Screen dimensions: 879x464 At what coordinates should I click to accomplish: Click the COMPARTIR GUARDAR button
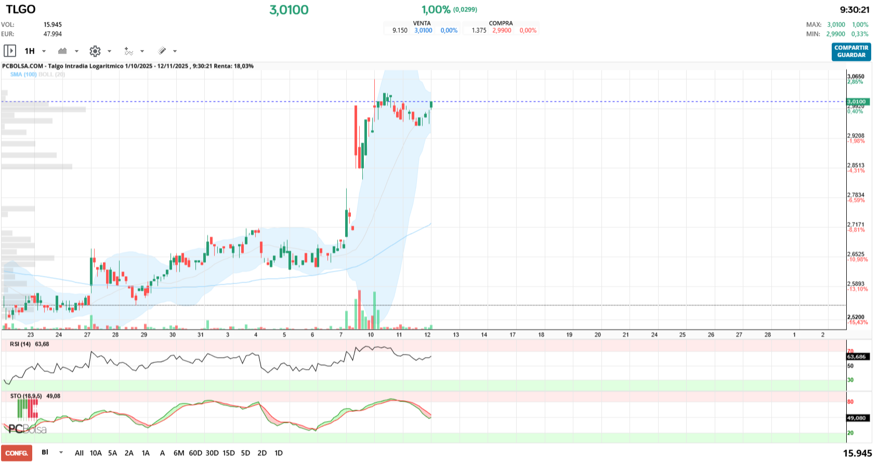pos(851,51)
